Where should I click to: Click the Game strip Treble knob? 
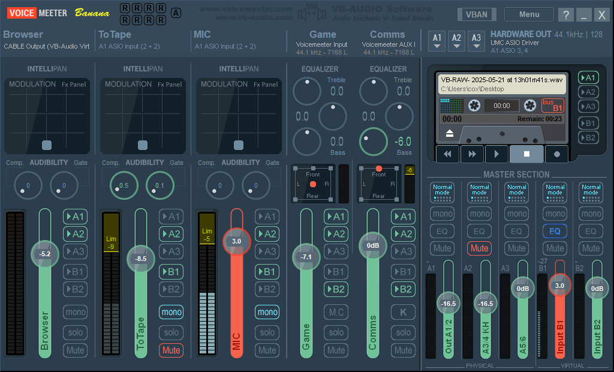click(x=307, y=91)
